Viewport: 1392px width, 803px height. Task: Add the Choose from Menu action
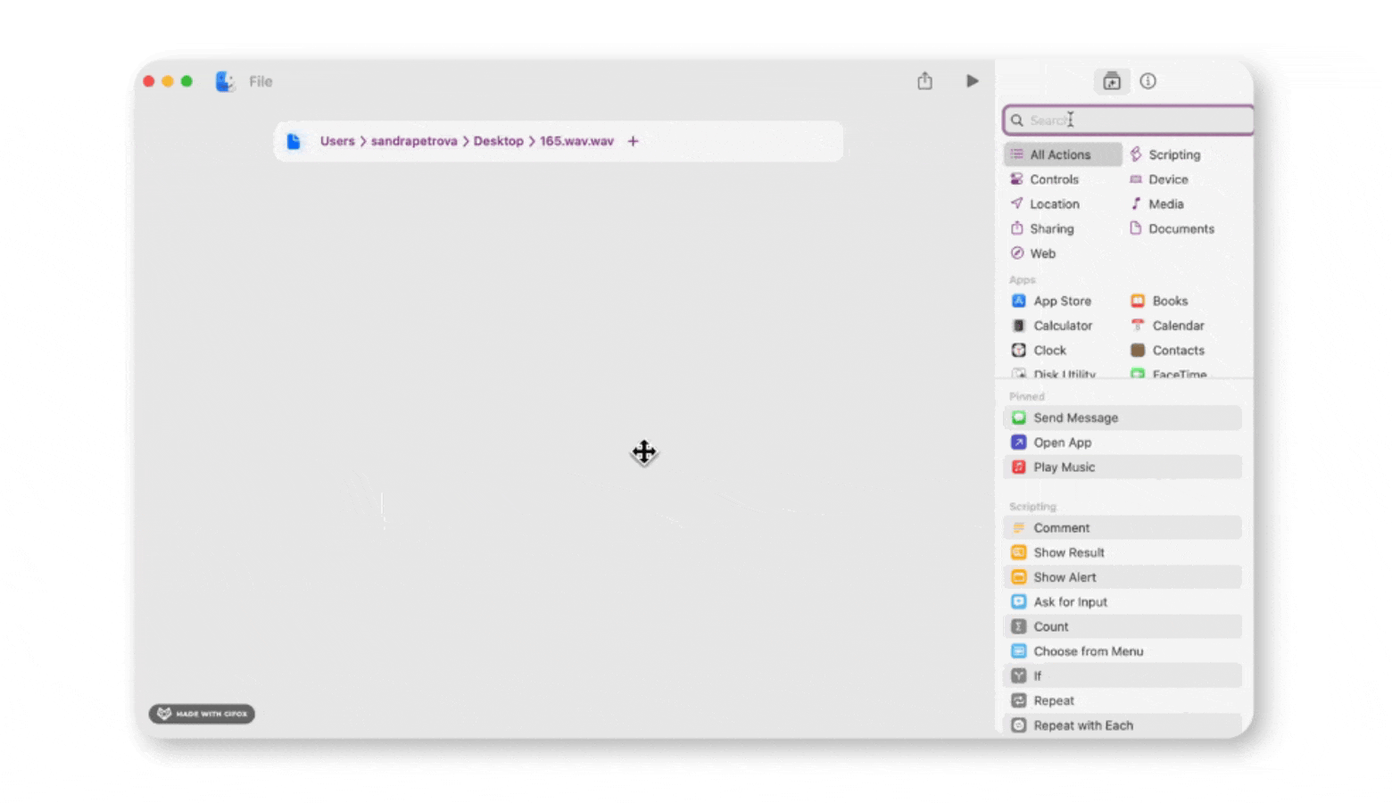tap(1123, 651)
